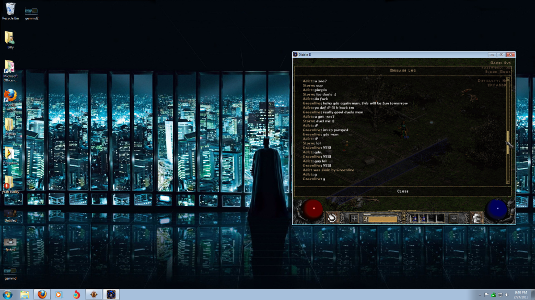Click the left stats cross button in game bar

point(354,218)
